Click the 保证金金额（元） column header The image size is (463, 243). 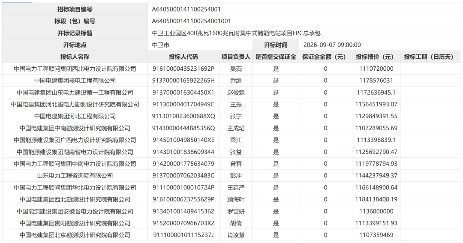[325, 57]
